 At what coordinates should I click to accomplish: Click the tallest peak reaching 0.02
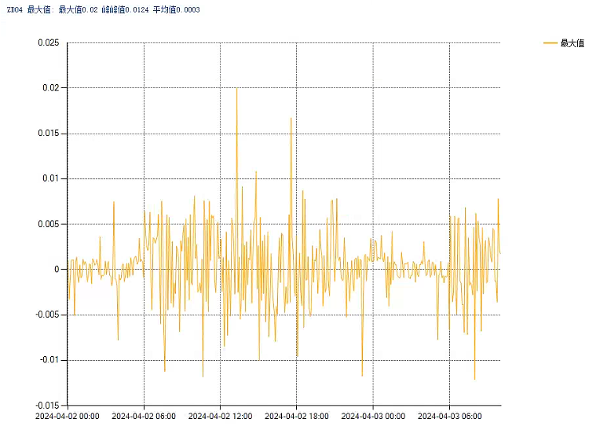click(x=237, y=90)
